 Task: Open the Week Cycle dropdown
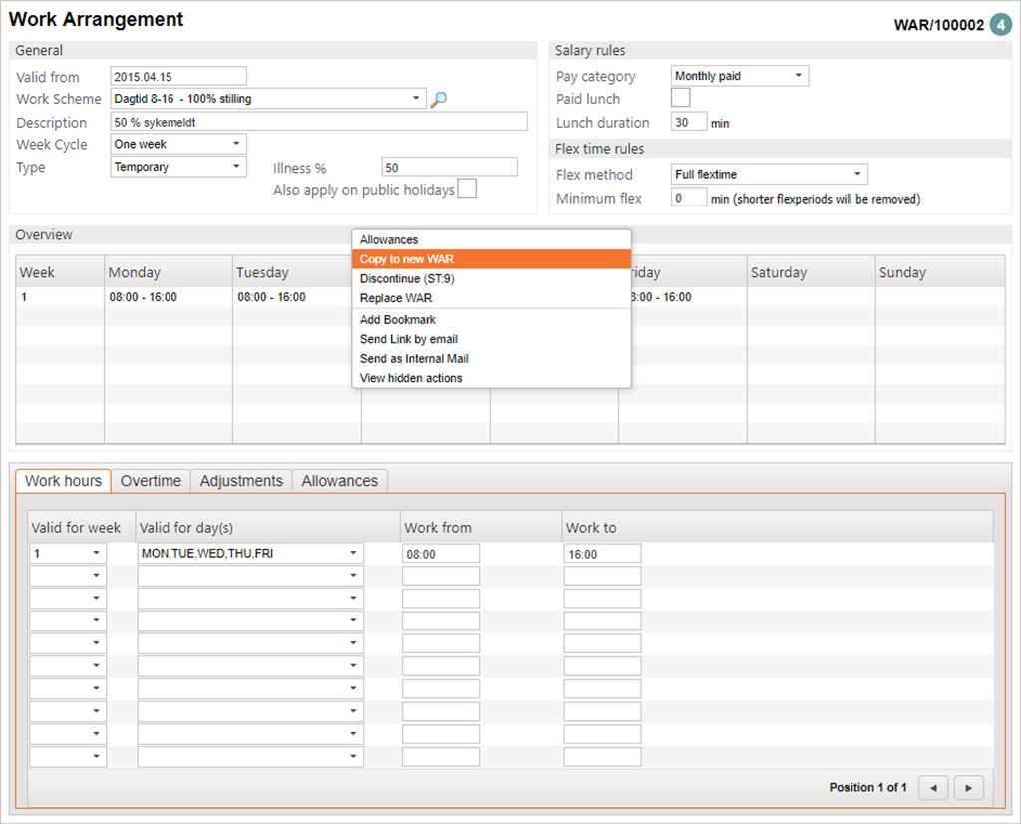tap(236, 144)
